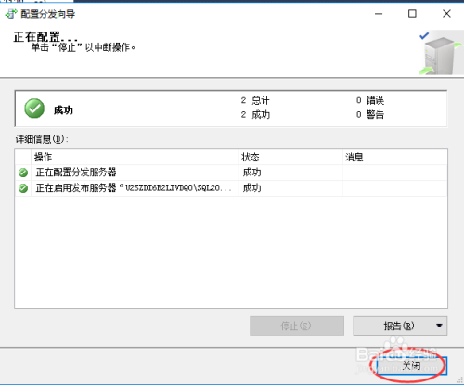464x385 pixels.
Task: Click status 成功 in the 正在启用发布服务器 row
Action: (x=251, y=187)
